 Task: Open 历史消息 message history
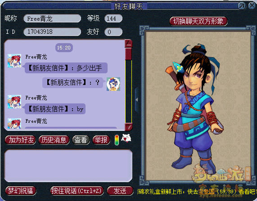click(54, 140)
